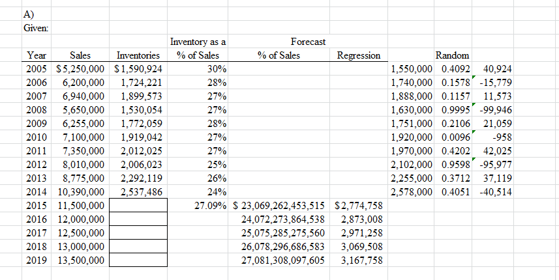This screenshot has height=280, width=559.
Task: Click the empty 2017 Inventories cell
Action: click(138, 233)
